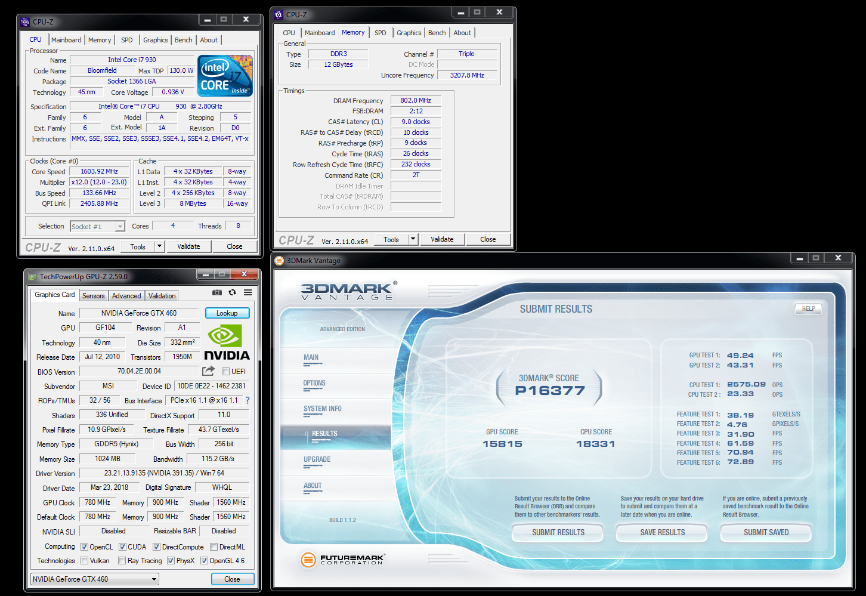Click the Driver Version field in GPU-Z
The height and width of the screenshot is (596, 866).
point(164,473)
